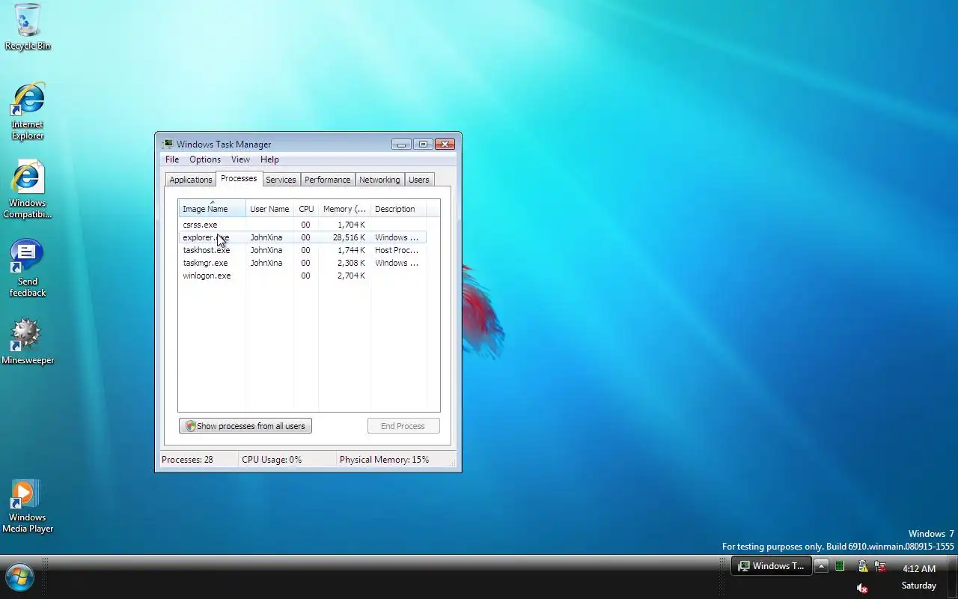Click JohnXina user in taskmgr.exe row
The image size is (958, 599).
[266, 263]
